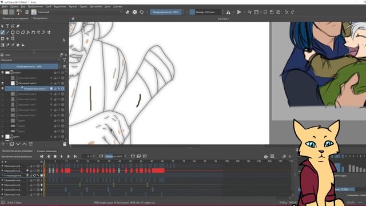This screenshot has height=206, width=366.
Task: Open the Файл menu
Action: pyautogui.click(x=5, y=6)
